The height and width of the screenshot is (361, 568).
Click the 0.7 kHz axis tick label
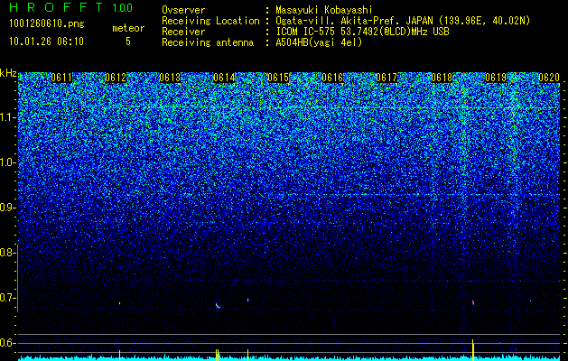pos(7,298)
